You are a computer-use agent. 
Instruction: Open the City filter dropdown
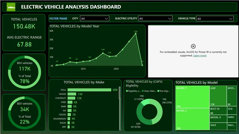(x=94, y=19)
